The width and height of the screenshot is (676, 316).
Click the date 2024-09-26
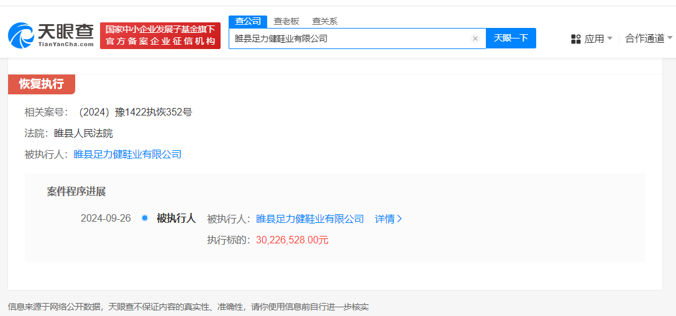106,219
